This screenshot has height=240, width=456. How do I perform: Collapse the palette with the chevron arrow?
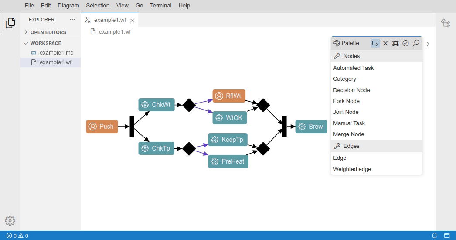click(x=428, y=44)
